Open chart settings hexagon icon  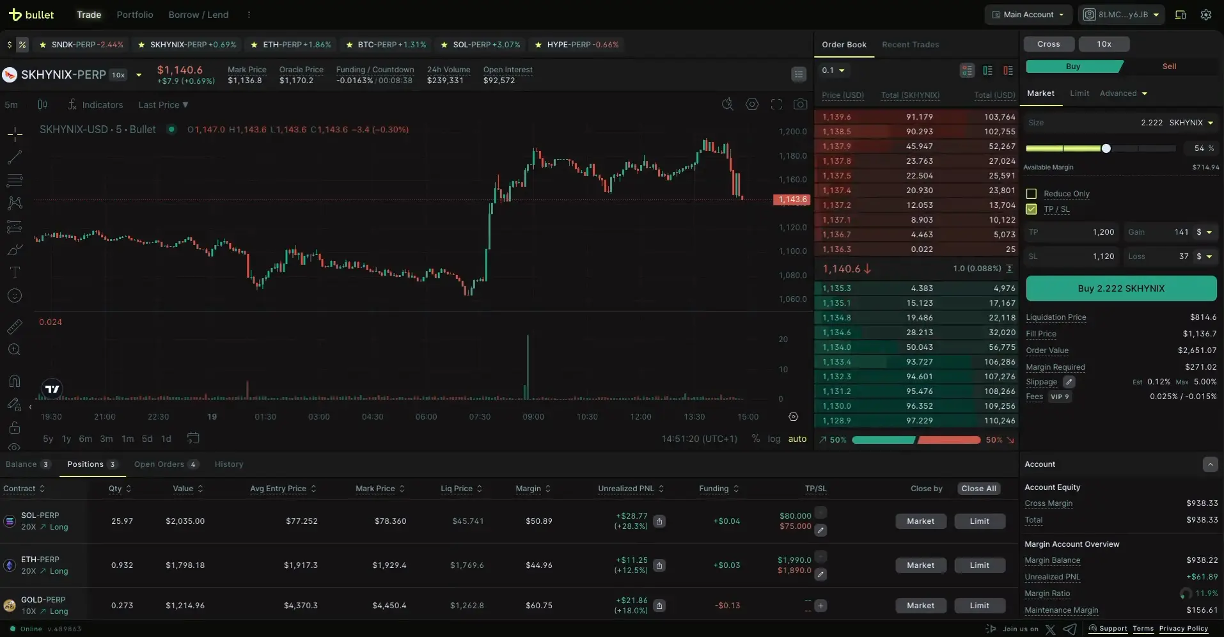(x=752, y=104)
